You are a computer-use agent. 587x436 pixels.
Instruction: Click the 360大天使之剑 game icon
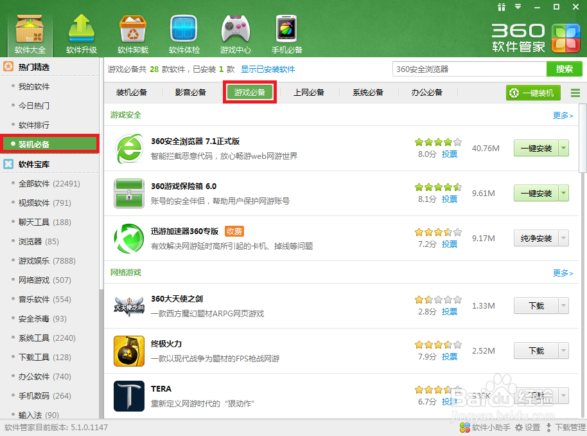(x=129, y=306)
